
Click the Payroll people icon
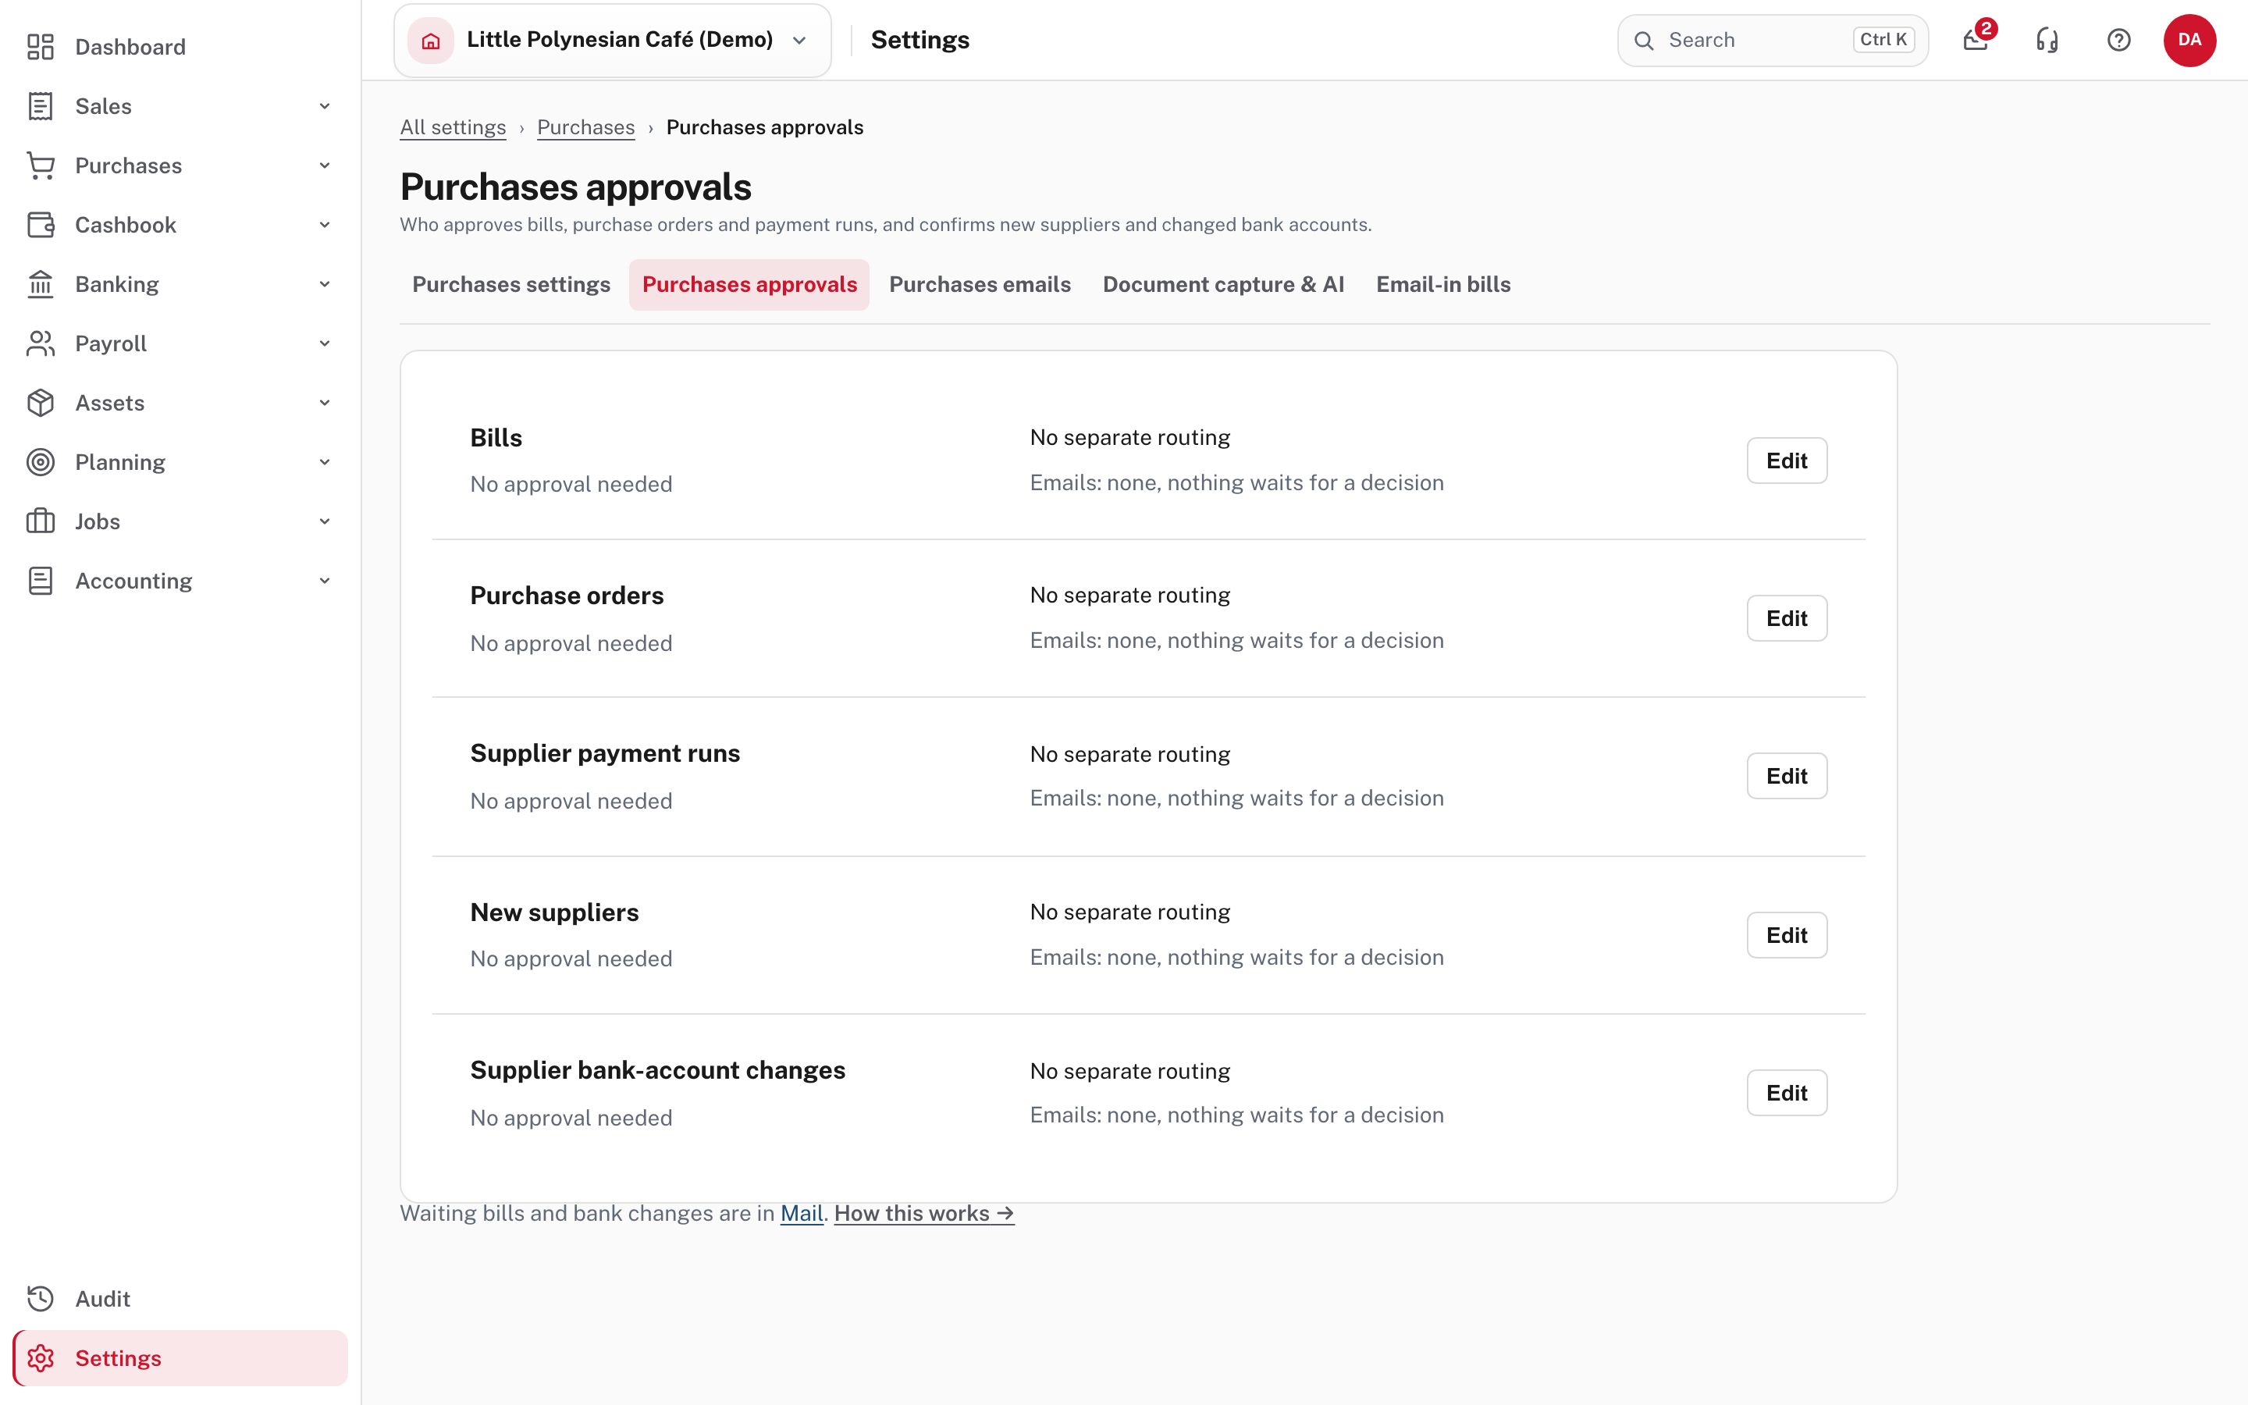click(40, 343)
